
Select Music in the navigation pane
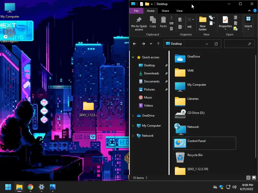click(x=148, y=98)
